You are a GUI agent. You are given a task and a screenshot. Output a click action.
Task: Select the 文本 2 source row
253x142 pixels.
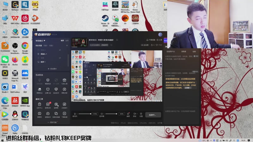pos(52,50)
